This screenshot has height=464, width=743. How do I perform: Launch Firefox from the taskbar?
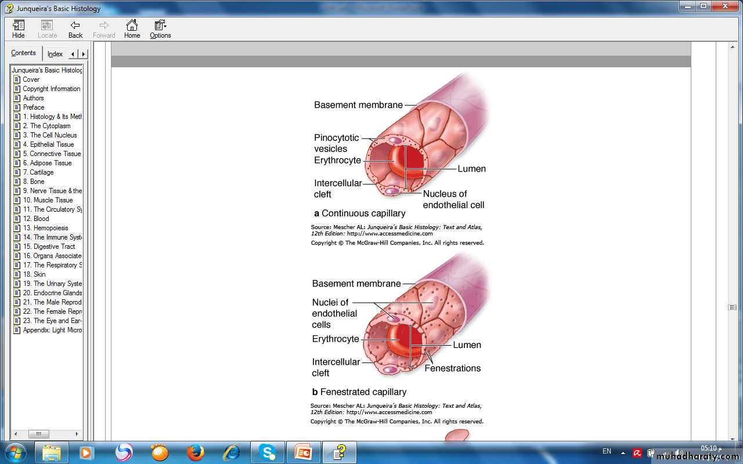(x=196, y=452)
